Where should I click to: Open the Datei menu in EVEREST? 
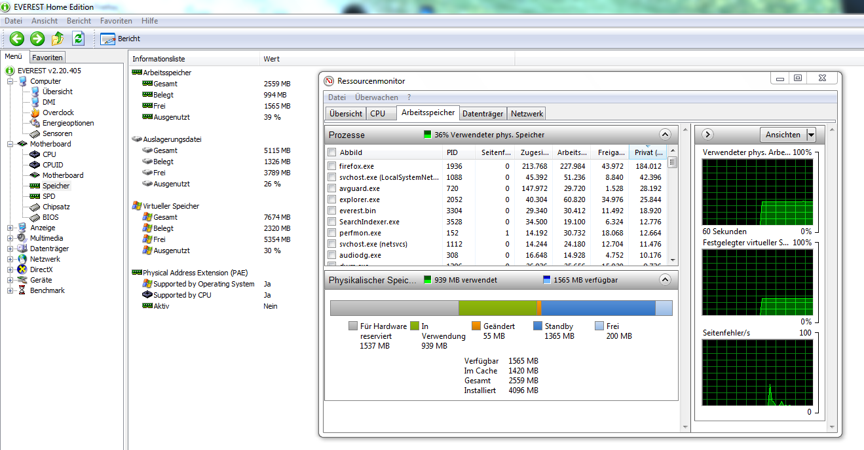pyautogui.click(x=13, y=21)
